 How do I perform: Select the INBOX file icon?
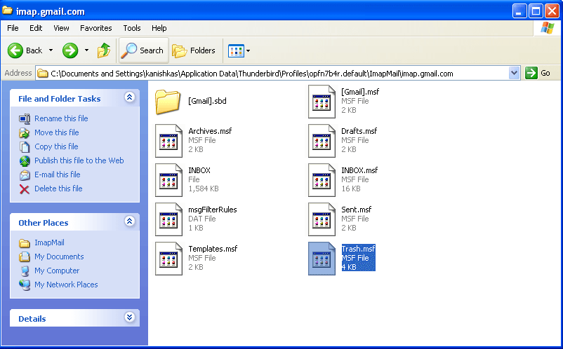[x=168, y=180]
